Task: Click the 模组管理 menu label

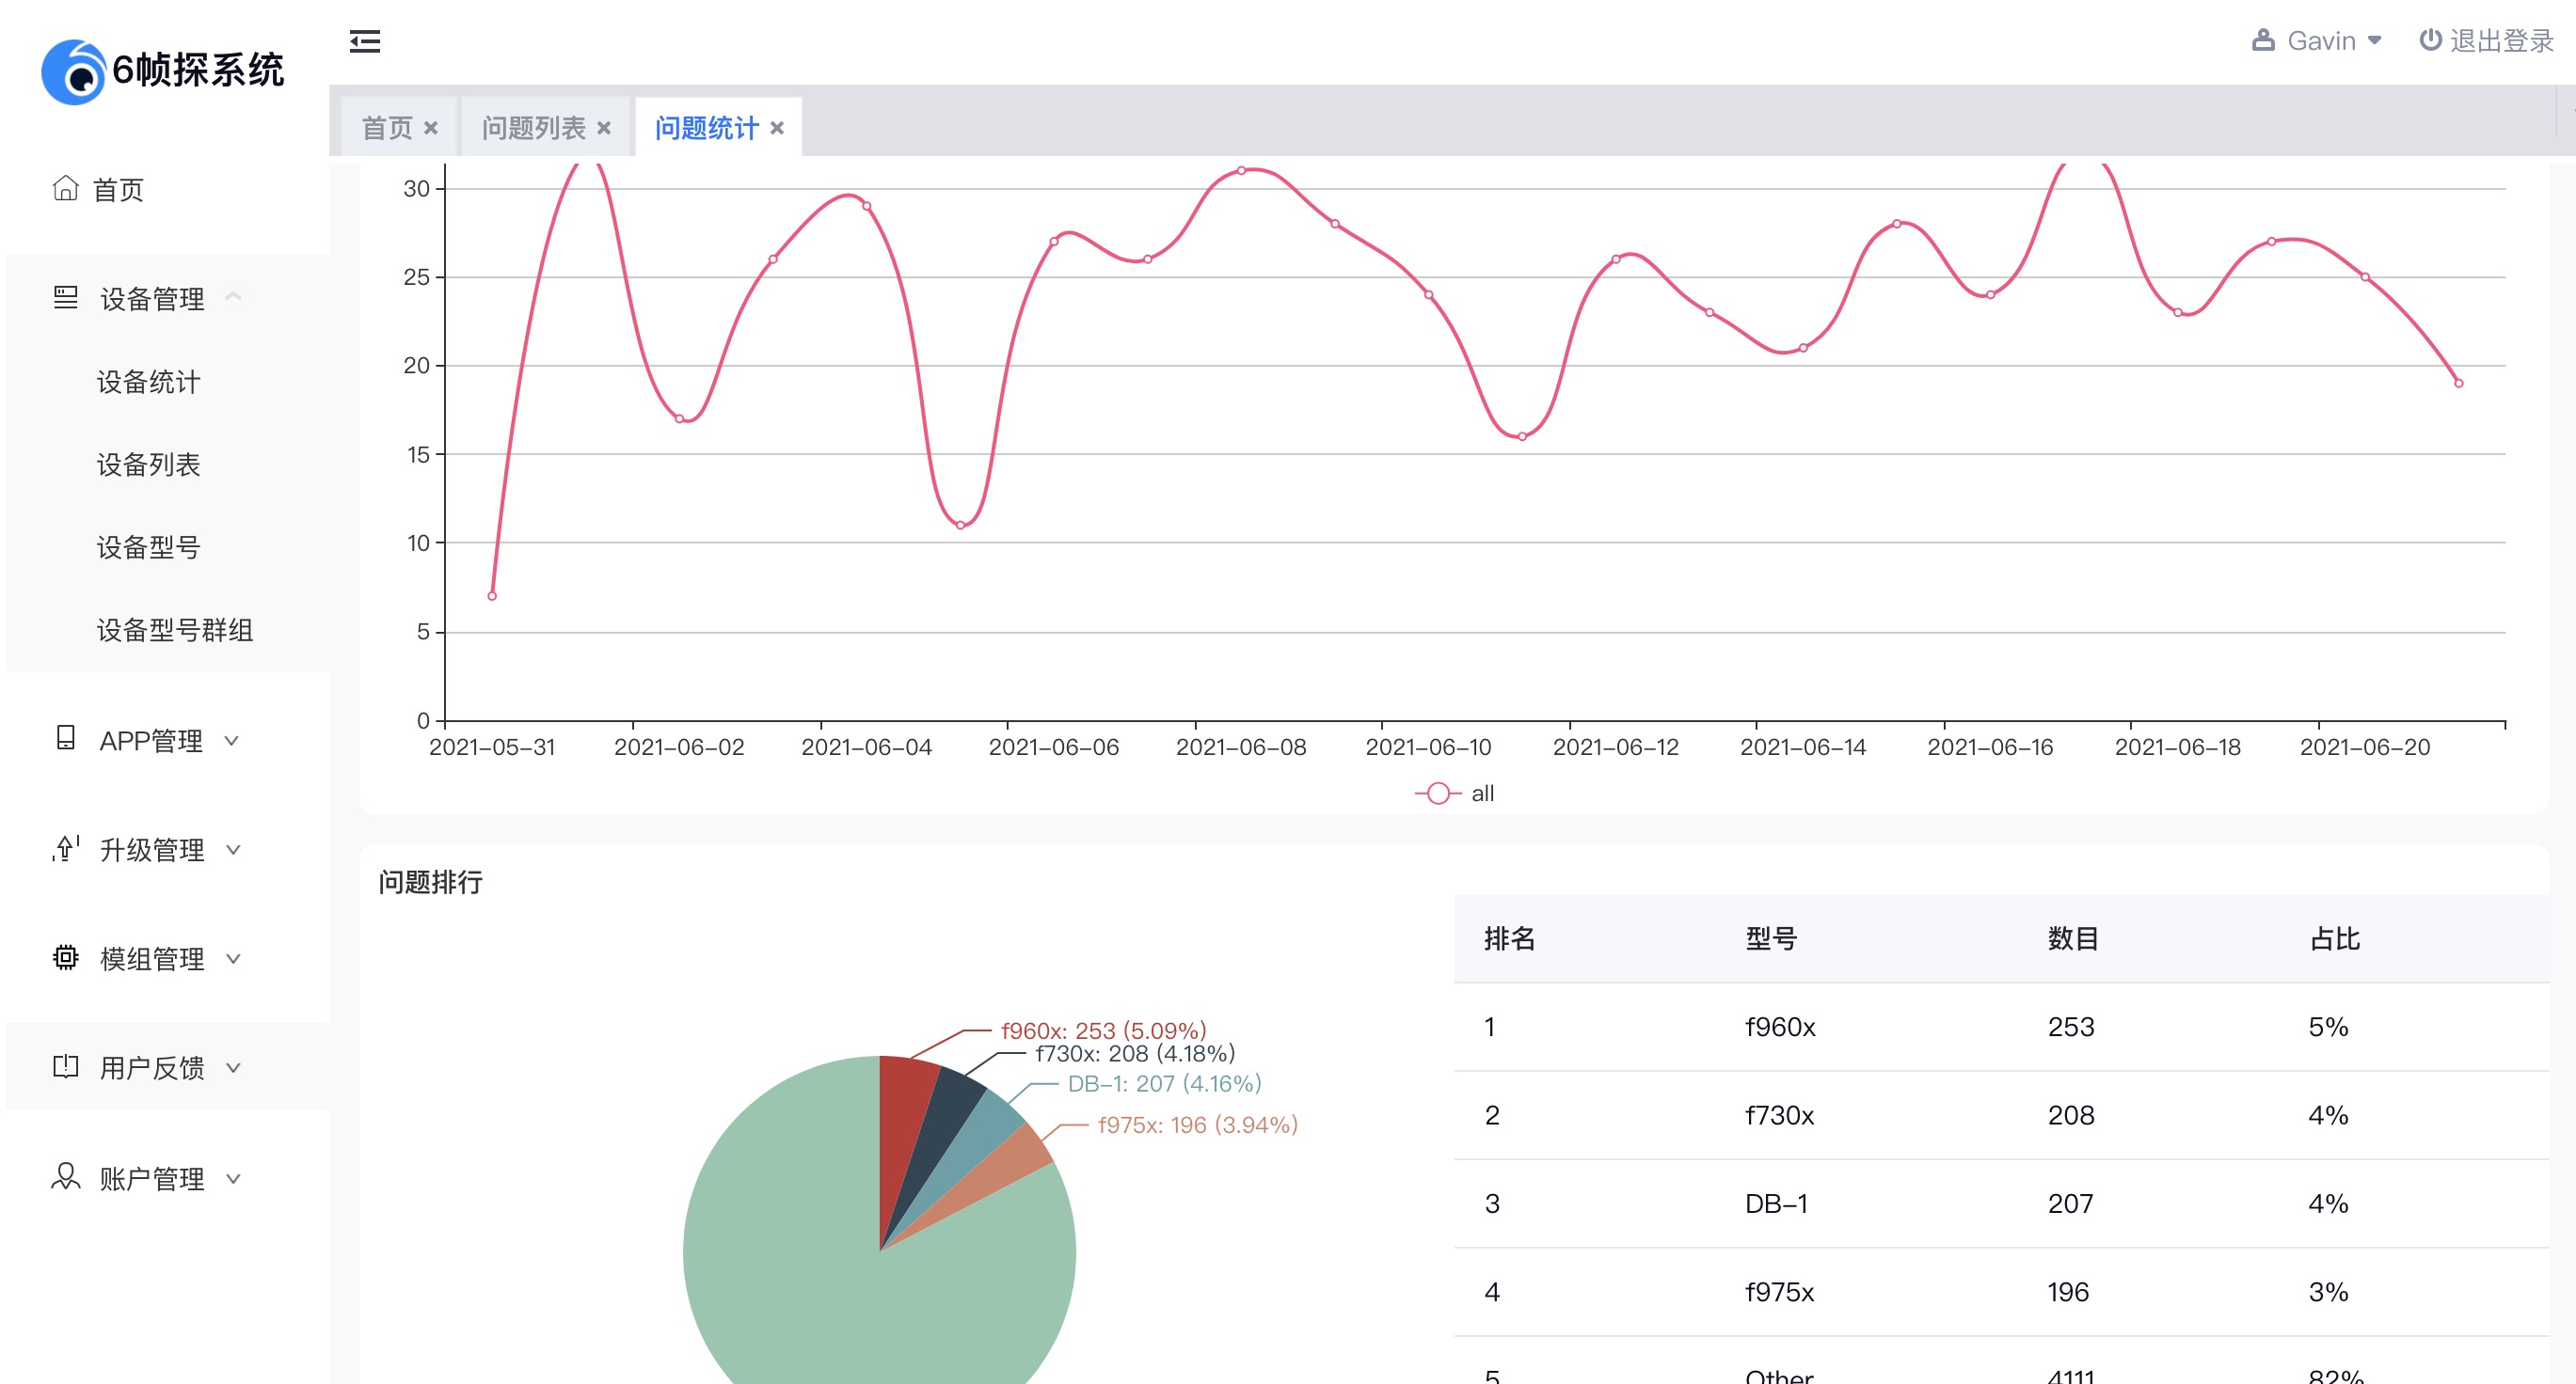Action: (152, 958)
